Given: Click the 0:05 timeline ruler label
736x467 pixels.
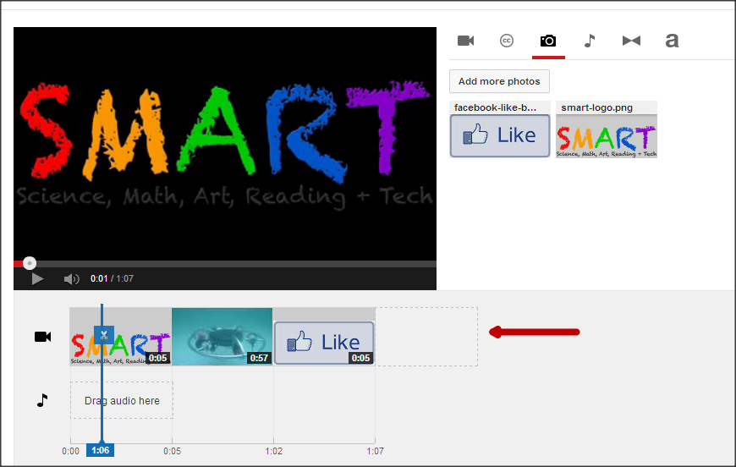Looking at the screenshot, I should pos(172,452).
